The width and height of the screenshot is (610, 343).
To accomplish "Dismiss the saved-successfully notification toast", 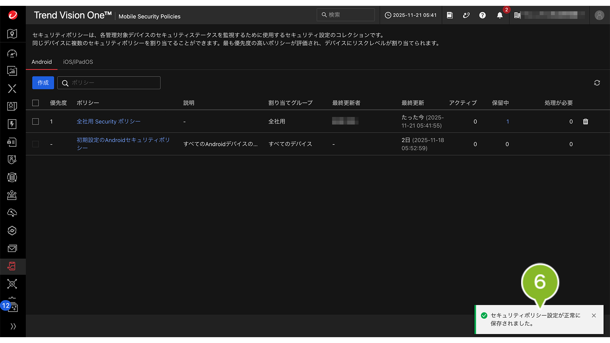I will pyautogui.click(x=594, y=316).
